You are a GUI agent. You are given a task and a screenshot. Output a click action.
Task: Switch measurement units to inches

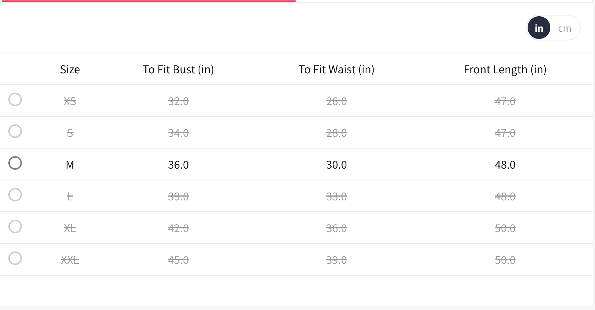click(x=539, y=28)
